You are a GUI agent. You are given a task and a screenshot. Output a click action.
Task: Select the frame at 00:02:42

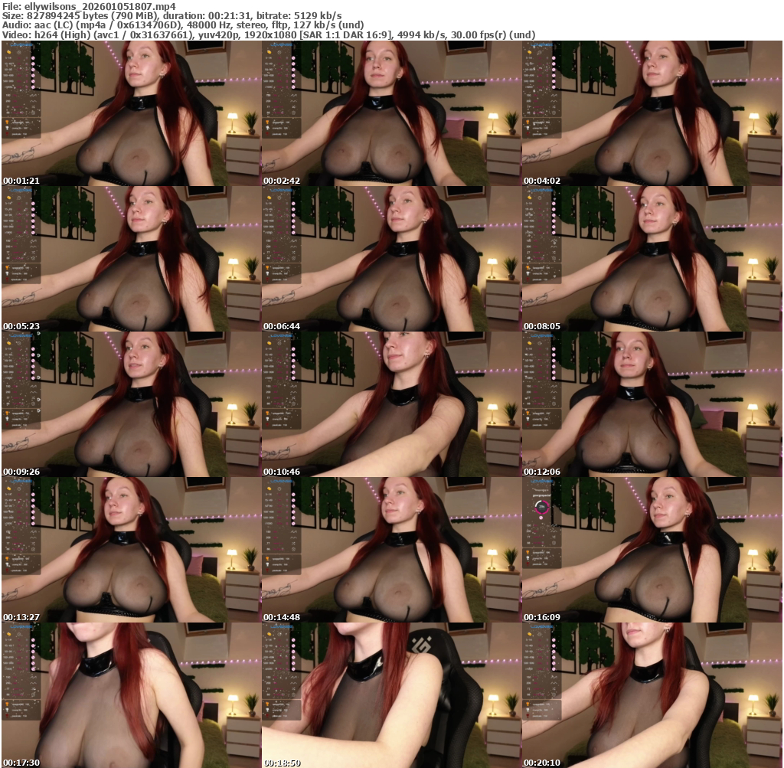391,113
